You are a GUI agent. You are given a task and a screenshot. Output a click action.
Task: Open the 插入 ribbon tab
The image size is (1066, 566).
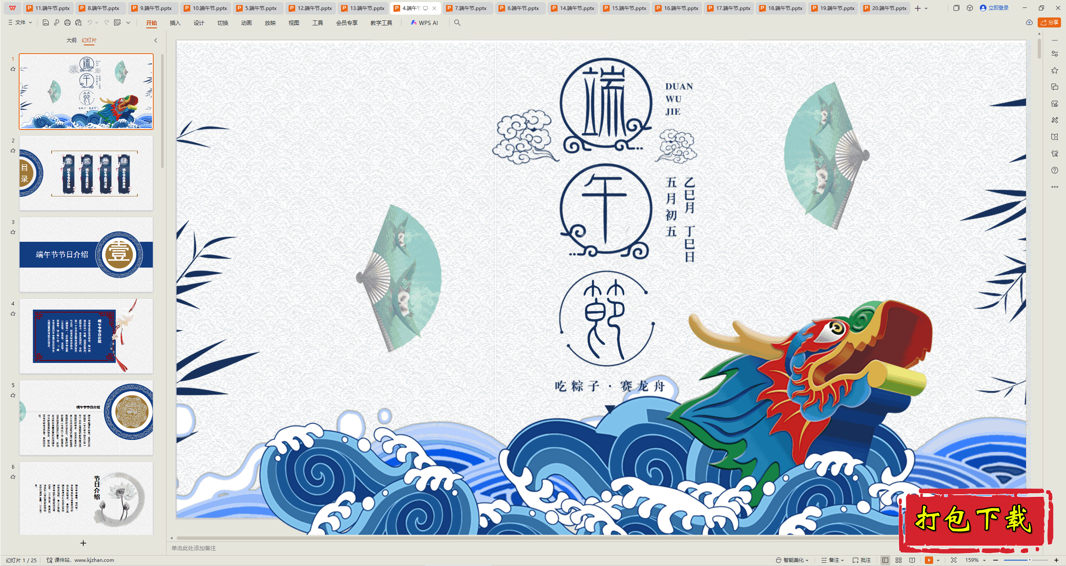coord(175,23)
